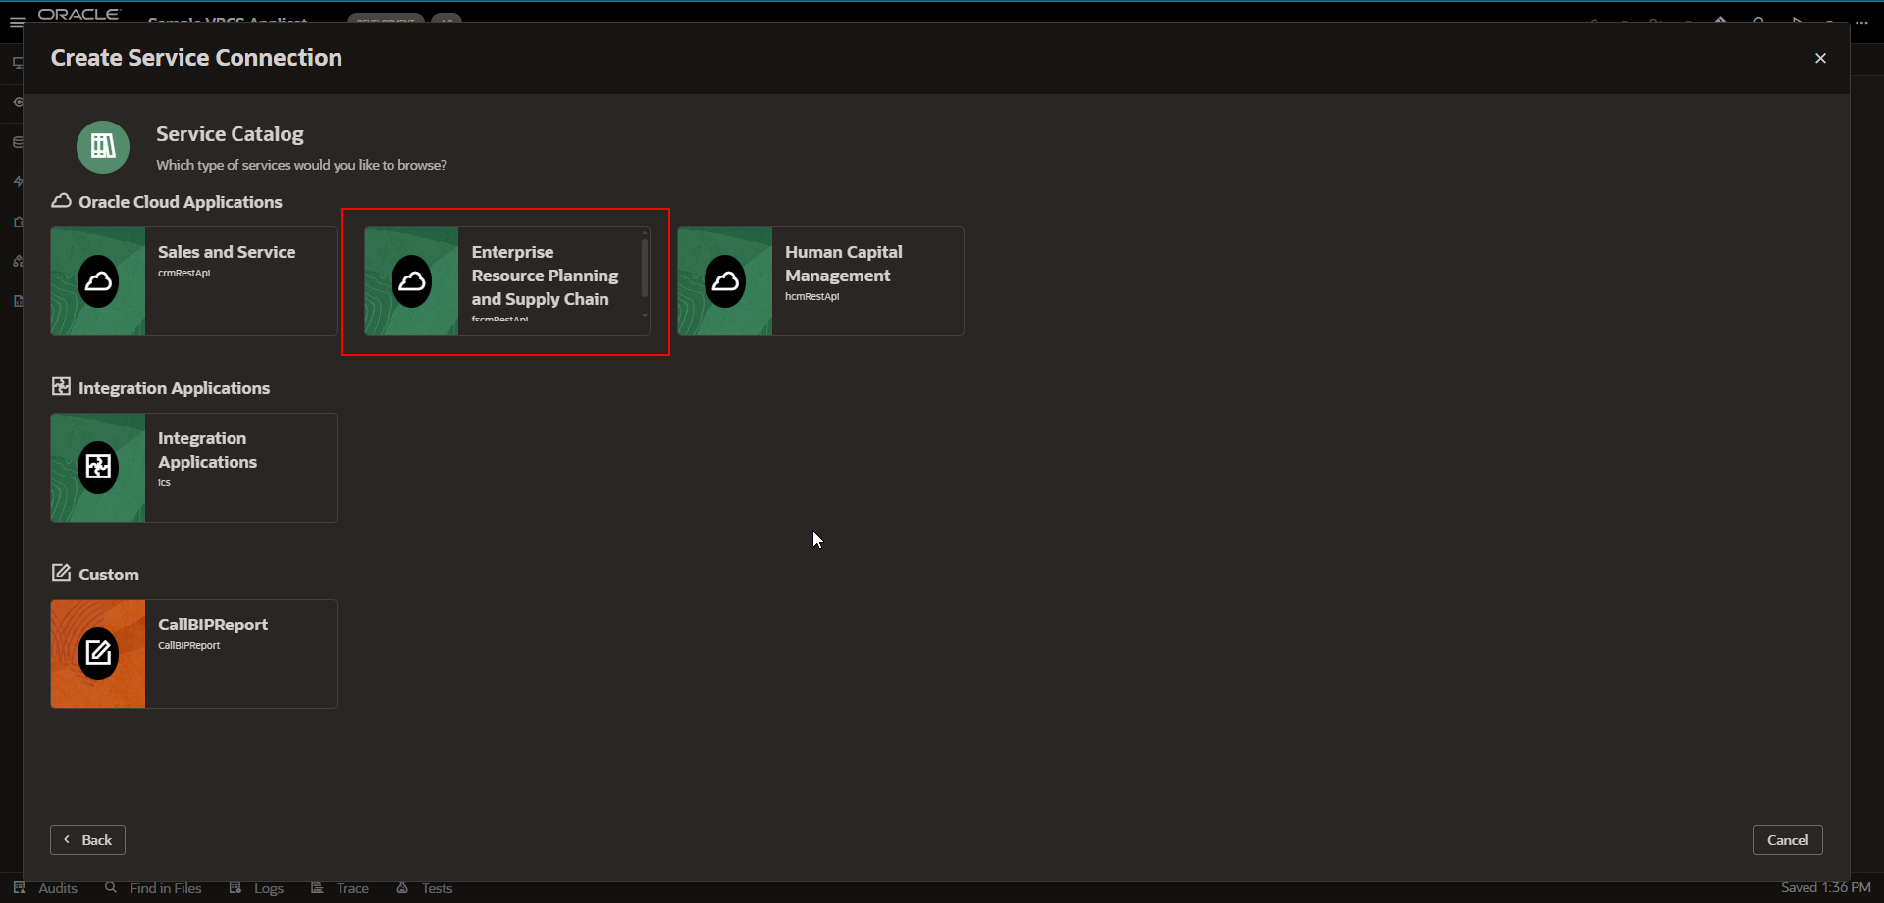The image size is (1884, 903).
Task: Open the Integration Applications ics card
Action: click(x=193, y=468)
